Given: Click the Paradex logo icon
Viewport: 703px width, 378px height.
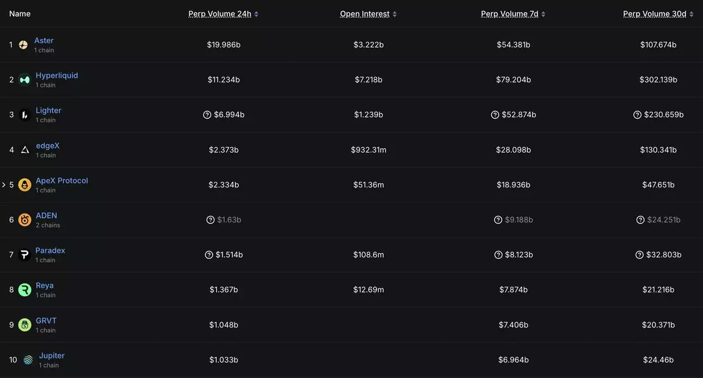Looking at the screenshot, I should point(25,255).
